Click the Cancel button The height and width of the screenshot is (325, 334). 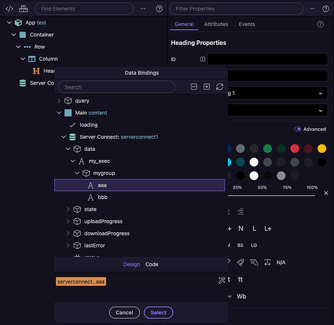(x=124, y=313)
